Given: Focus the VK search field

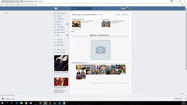Looking at the screenshot, I should pyautogui.click(x=81, y=8).
